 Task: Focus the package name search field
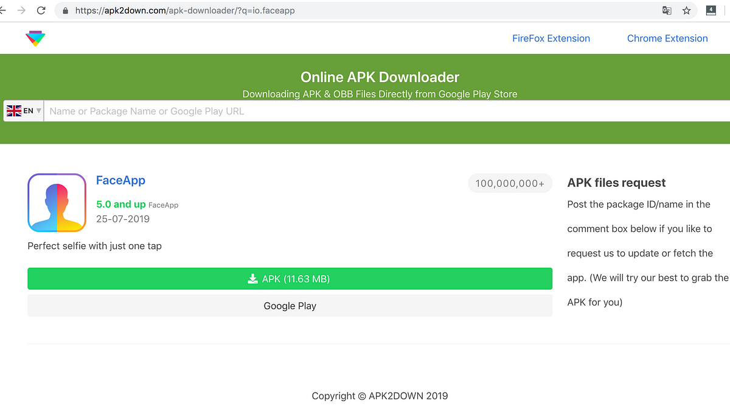(x=387, y=111)
